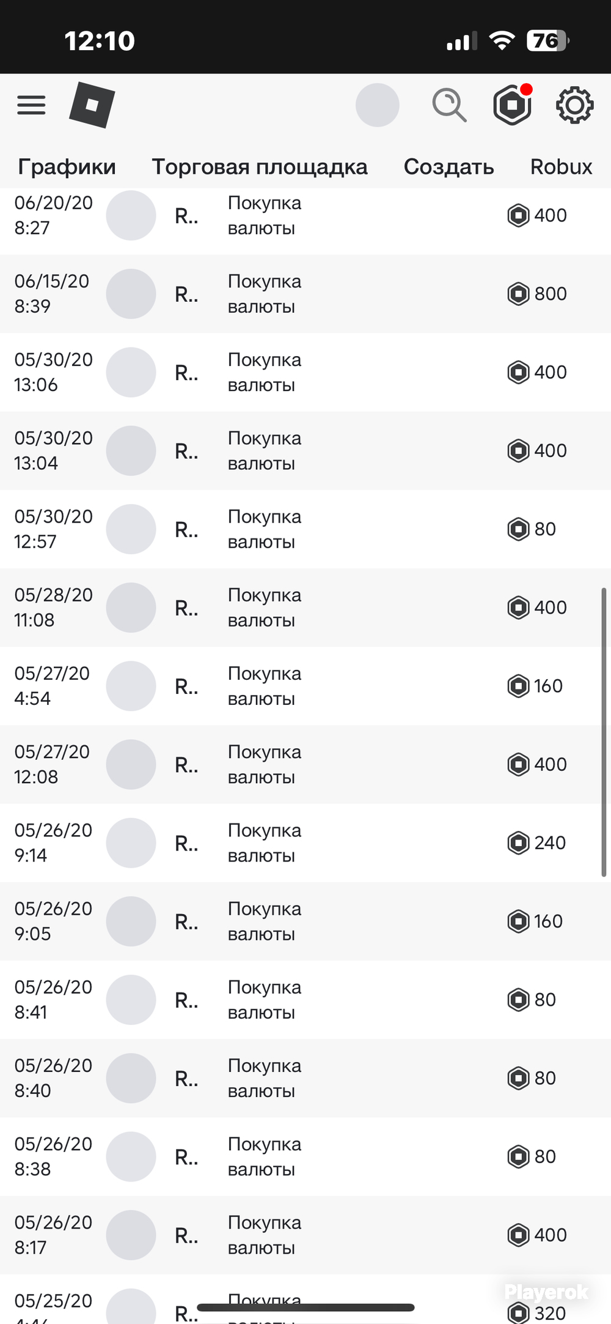Open the settings gear icon

click(x=574, y=105)
